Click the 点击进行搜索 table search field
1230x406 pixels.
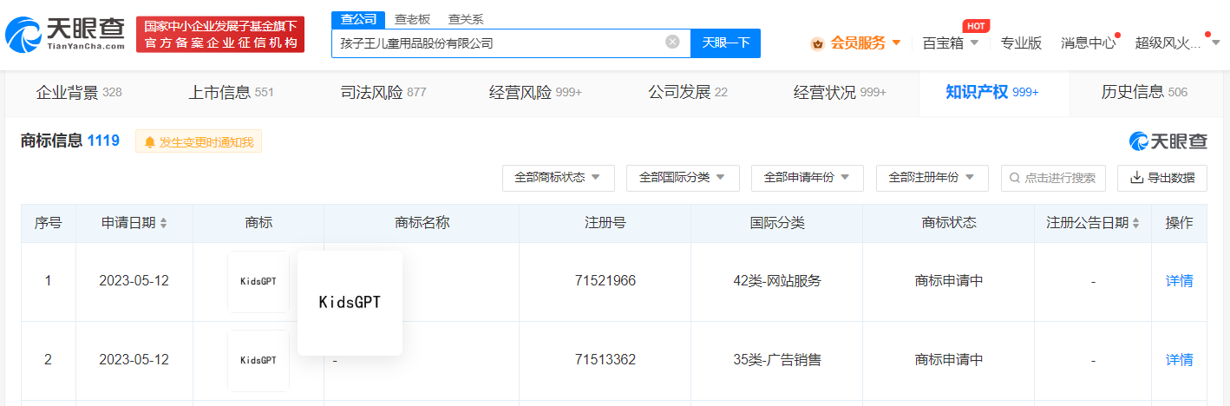click(x=1053, y=178)
